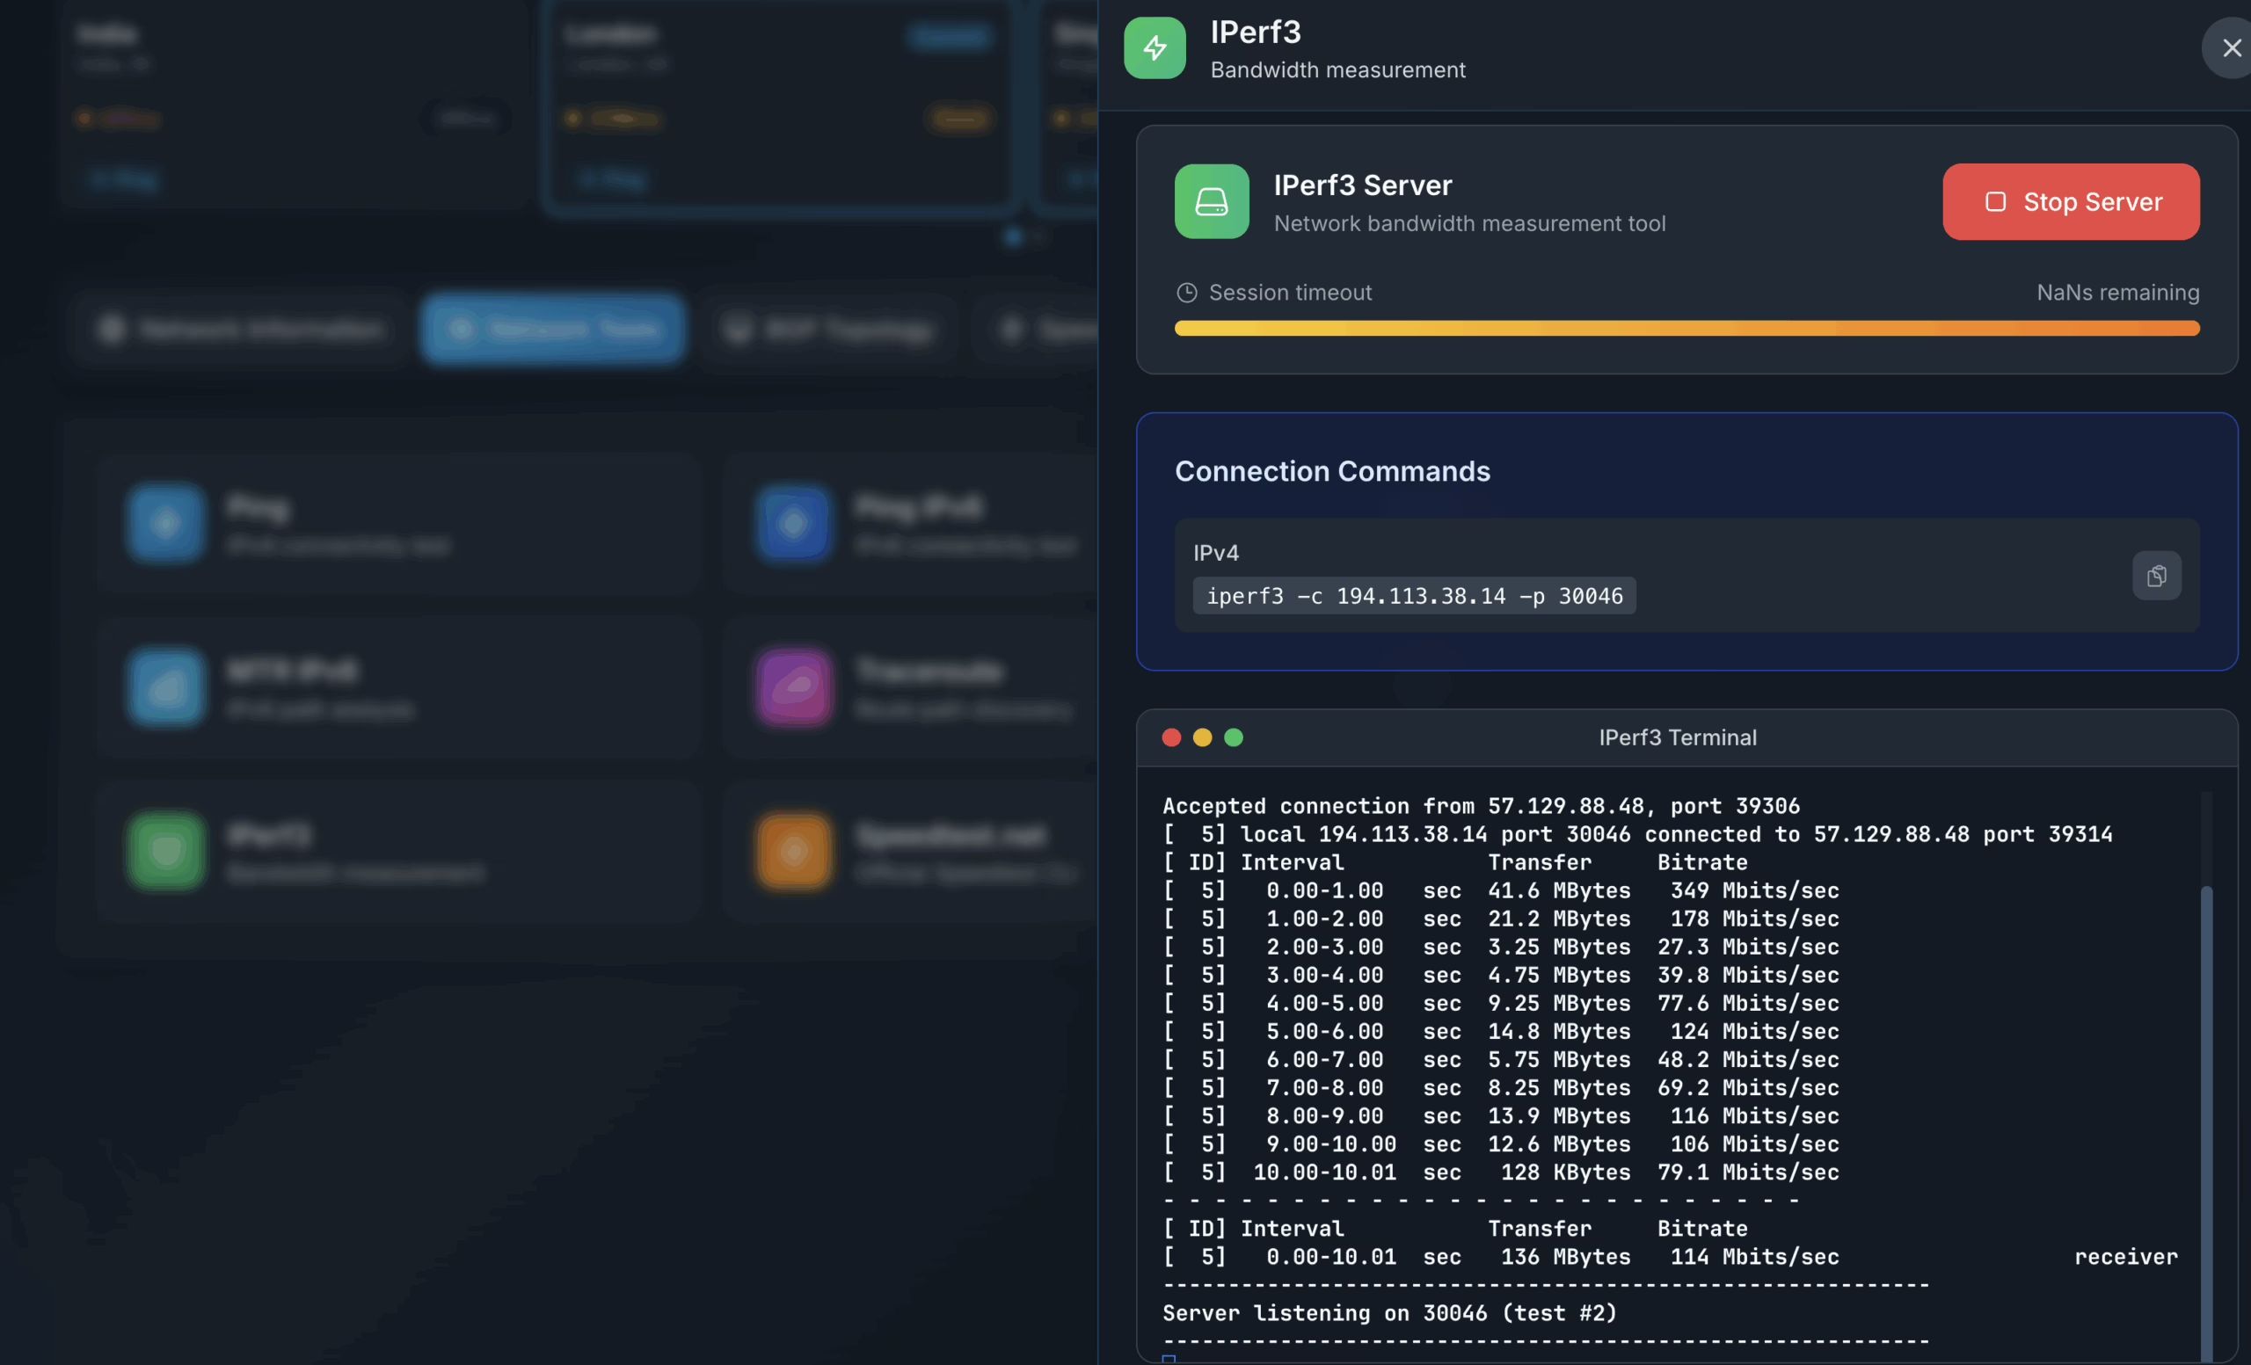Click the blurred Speedtest.net orange icon
The image size is (2251, 1365).
793,851
